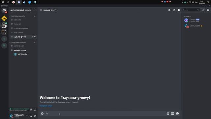Open emoji picker in message bar
The height and width of the screenshot is (119, 211).
point(177,114)
